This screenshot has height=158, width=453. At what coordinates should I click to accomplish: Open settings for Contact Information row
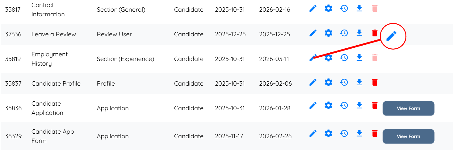328,8
